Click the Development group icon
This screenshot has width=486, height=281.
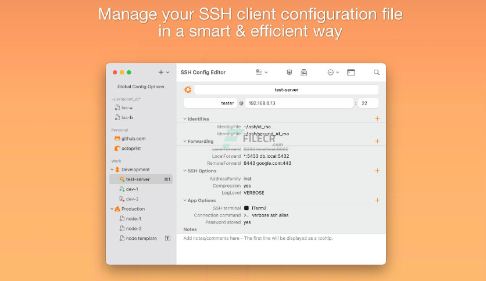[x=117, y=170]
